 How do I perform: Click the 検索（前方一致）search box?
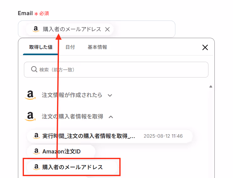[116, 70]
